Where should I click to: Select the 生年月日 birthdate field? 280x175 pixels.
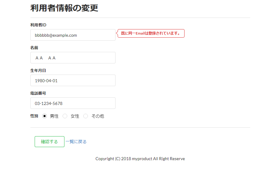click(73, 80)
